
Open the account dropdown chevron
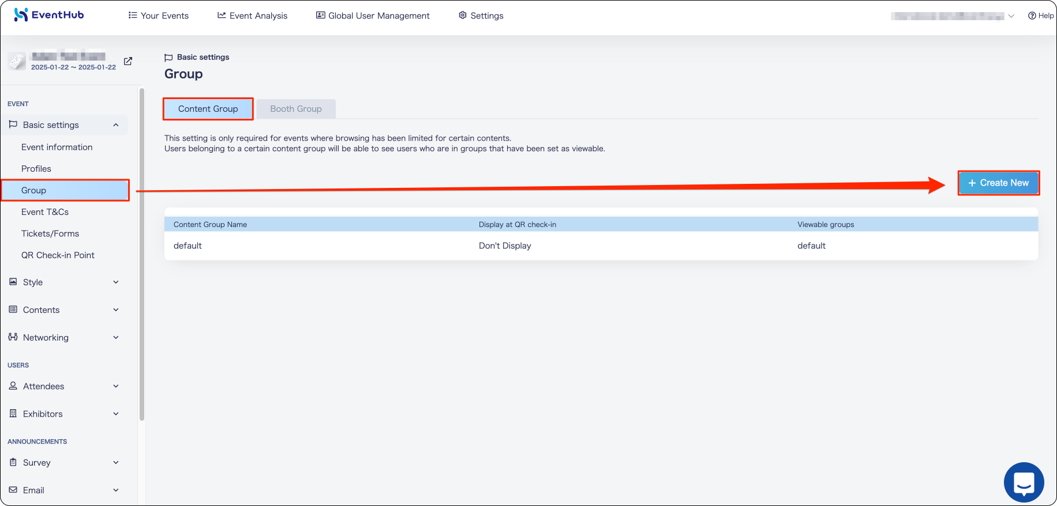tap(1011, 16)
